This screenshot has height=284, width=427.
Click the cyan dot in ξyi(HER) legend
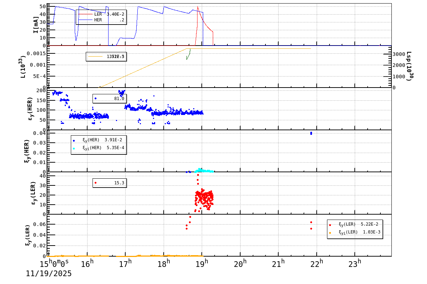(x=74, y=148)
